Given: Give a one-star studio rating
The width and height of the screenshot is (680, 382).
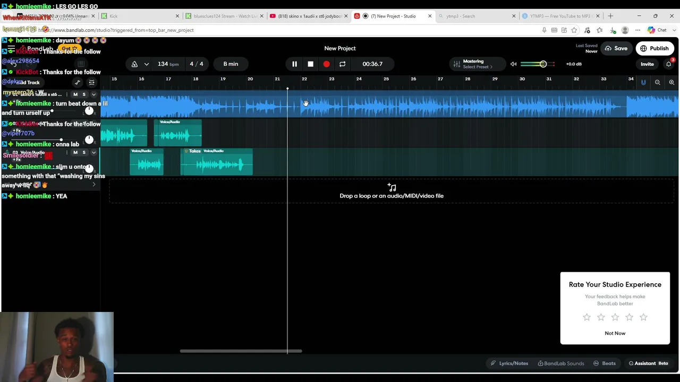Looking at the screenshot, I should pos(586,317).
